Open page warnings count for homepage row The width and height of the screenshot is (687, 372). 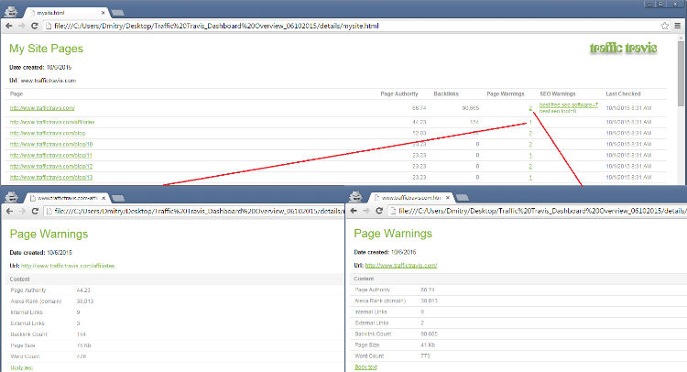coord(530,108)
